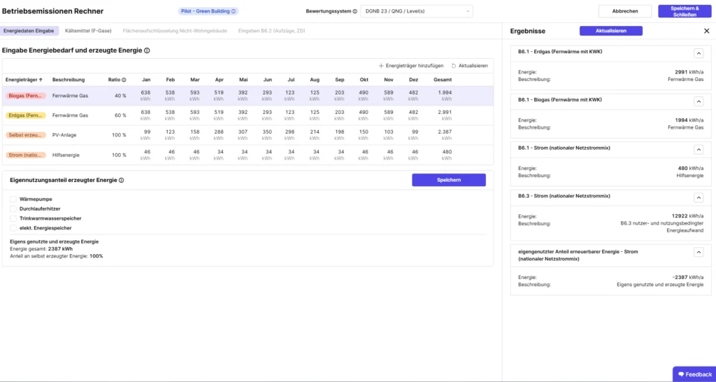The width and height of the screenshot is (716, 382).
Task: Click Biogas row ratio 40 %
Action: [120, 96]
